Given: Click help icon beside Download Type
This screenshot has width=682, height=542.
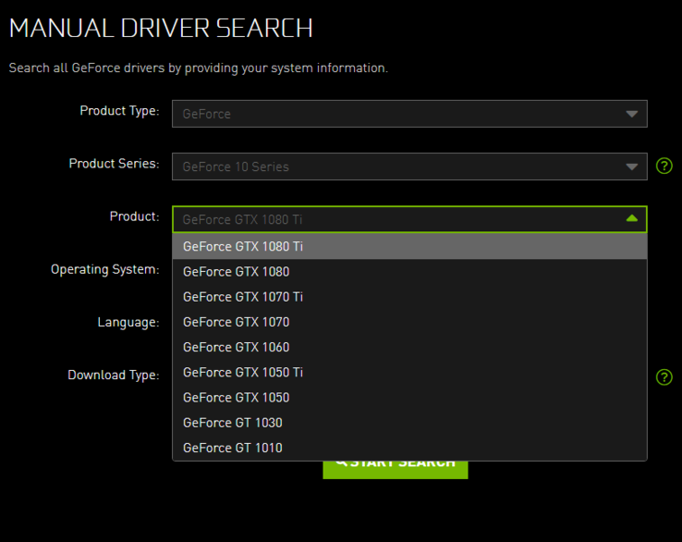Looking at the screenshot, I should click(664, 377).
